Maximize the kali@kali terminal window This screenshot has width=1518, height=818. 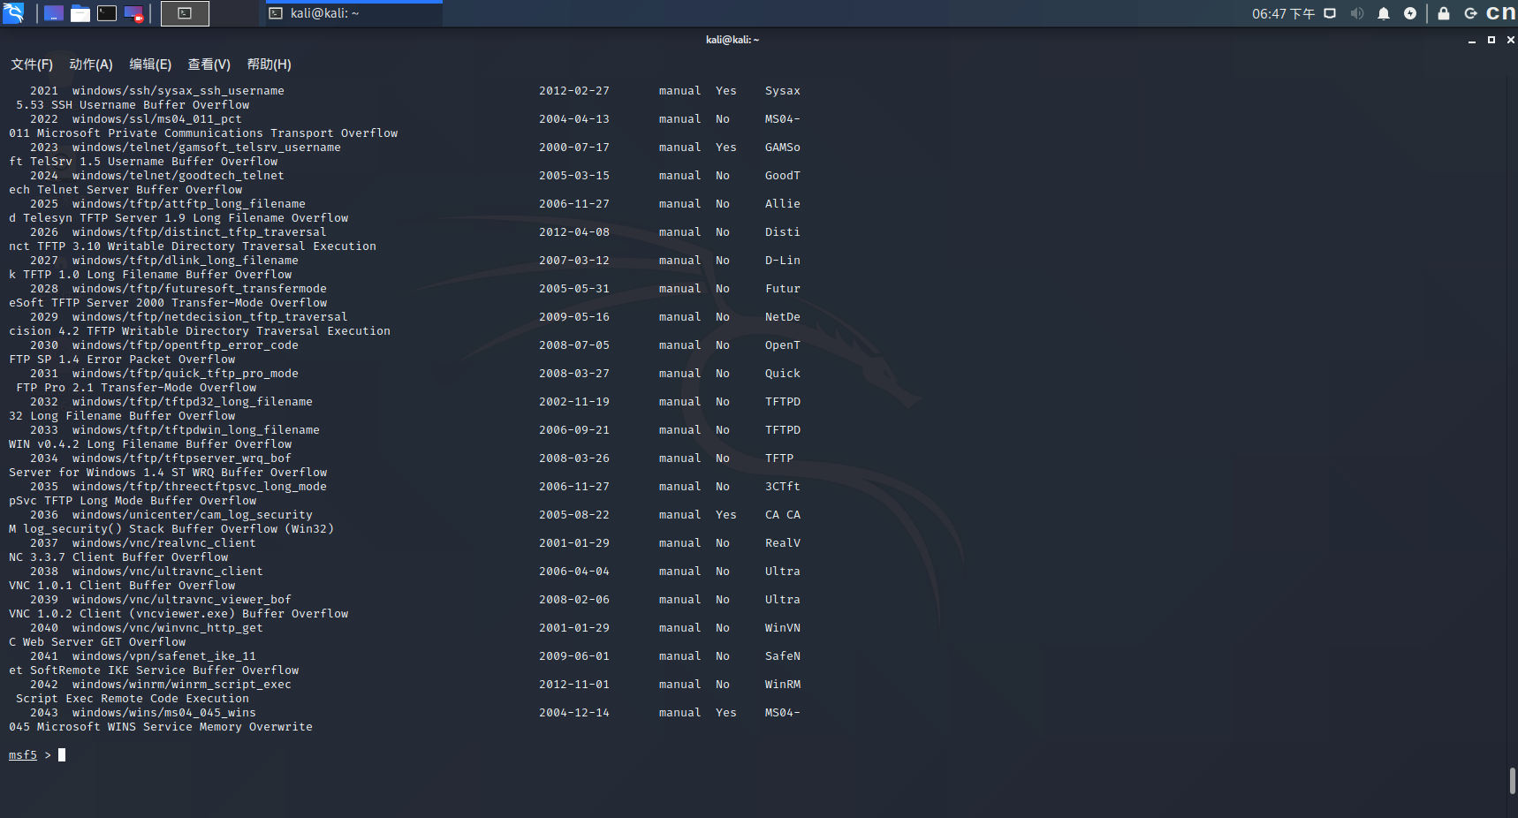tap(1491, 40)
